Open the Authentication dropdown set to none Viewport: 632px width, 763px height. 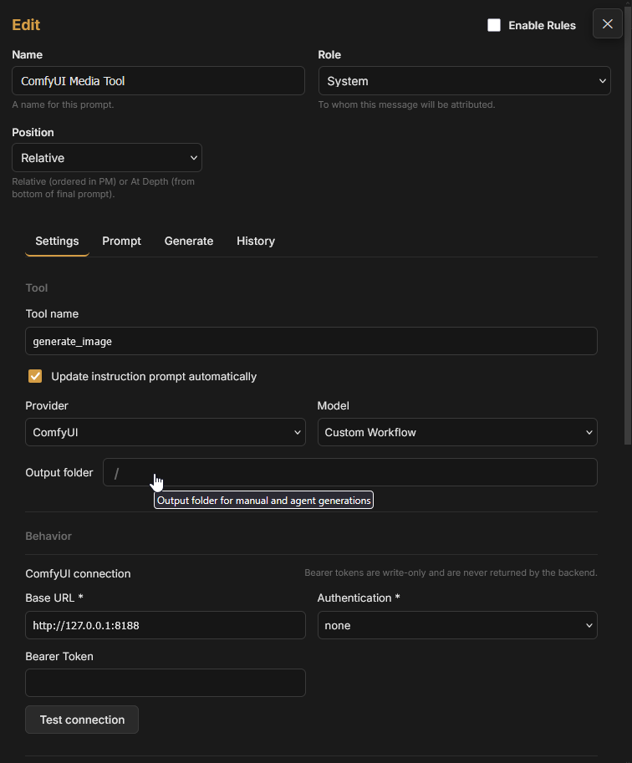point(457,625)
